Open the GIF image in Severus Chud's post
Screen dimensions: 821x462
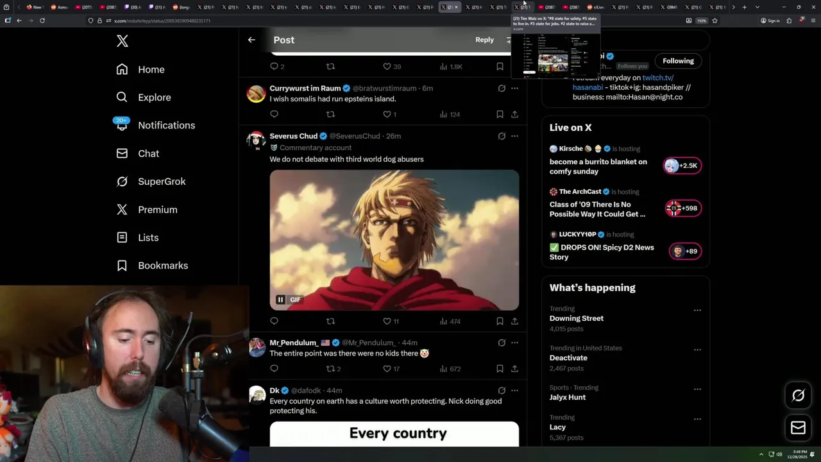pyautogui.click(x=394, y=240)
